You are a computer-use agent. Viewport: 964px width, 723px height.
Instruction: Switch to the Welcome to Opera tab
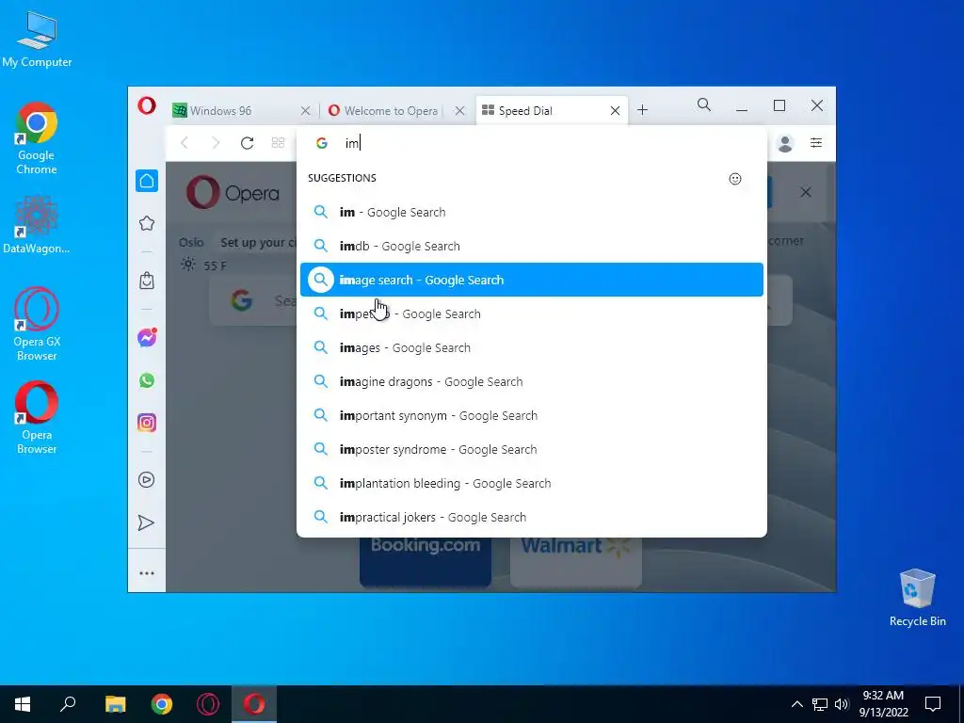point(396,111)
